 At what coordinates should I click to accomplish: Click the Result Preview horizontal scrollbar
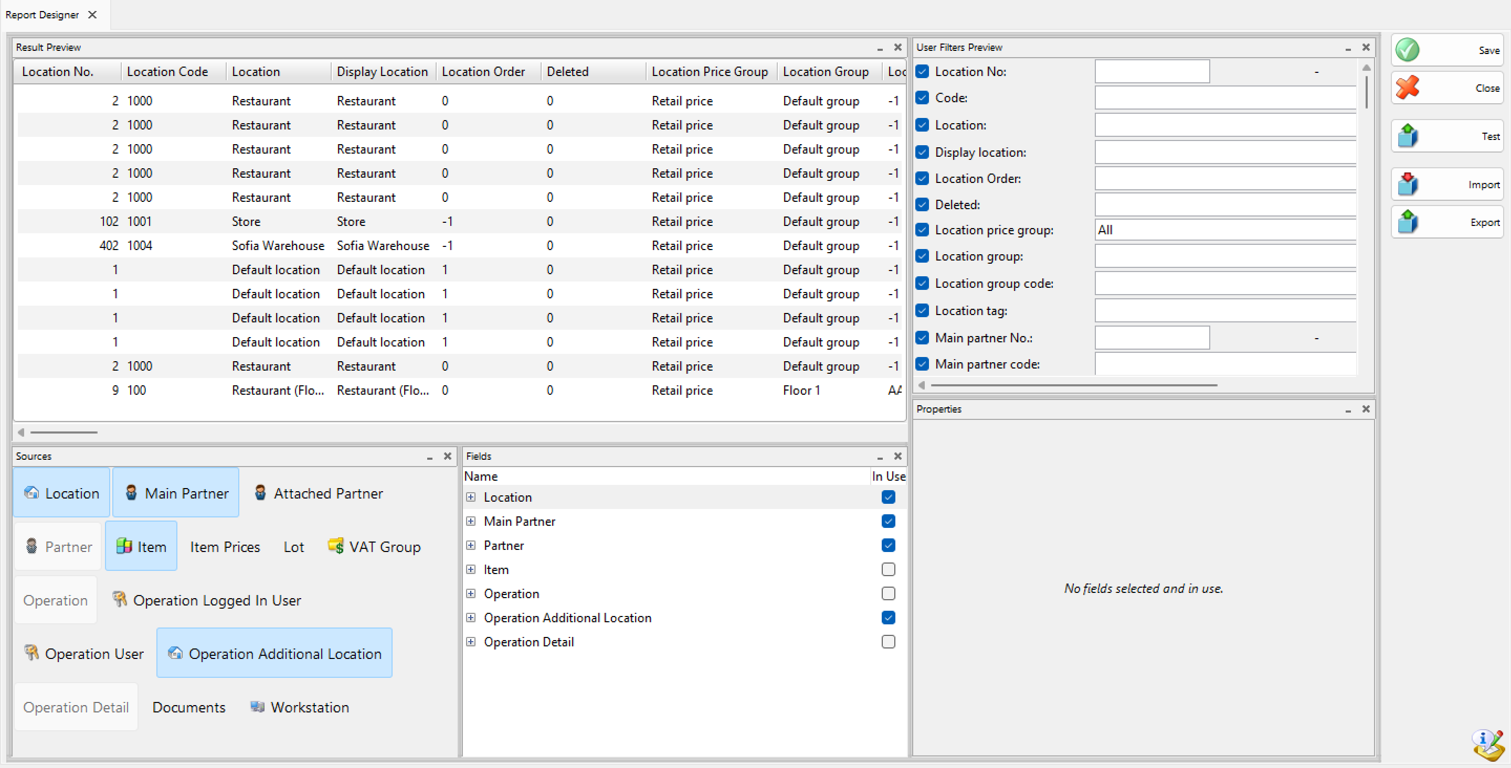pyautogui.click(x=64, y=432)
